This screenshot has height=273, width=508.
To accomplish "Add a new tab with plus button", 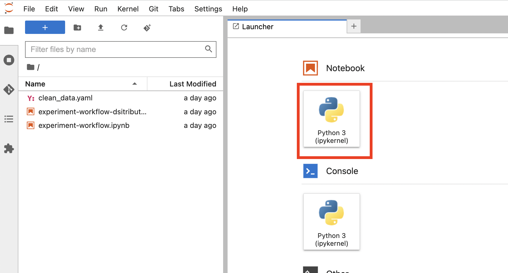I will (x=354, y=26).
